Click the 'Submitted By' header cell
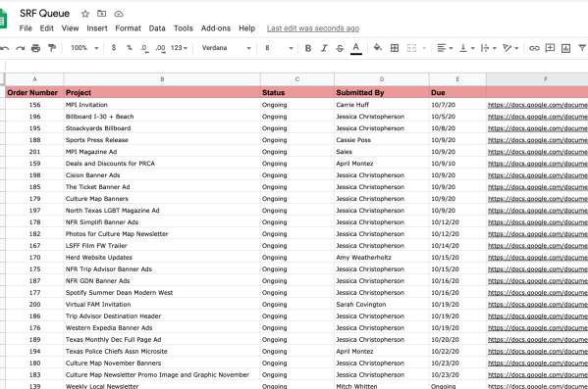588x389 pixels. point(382,92)
